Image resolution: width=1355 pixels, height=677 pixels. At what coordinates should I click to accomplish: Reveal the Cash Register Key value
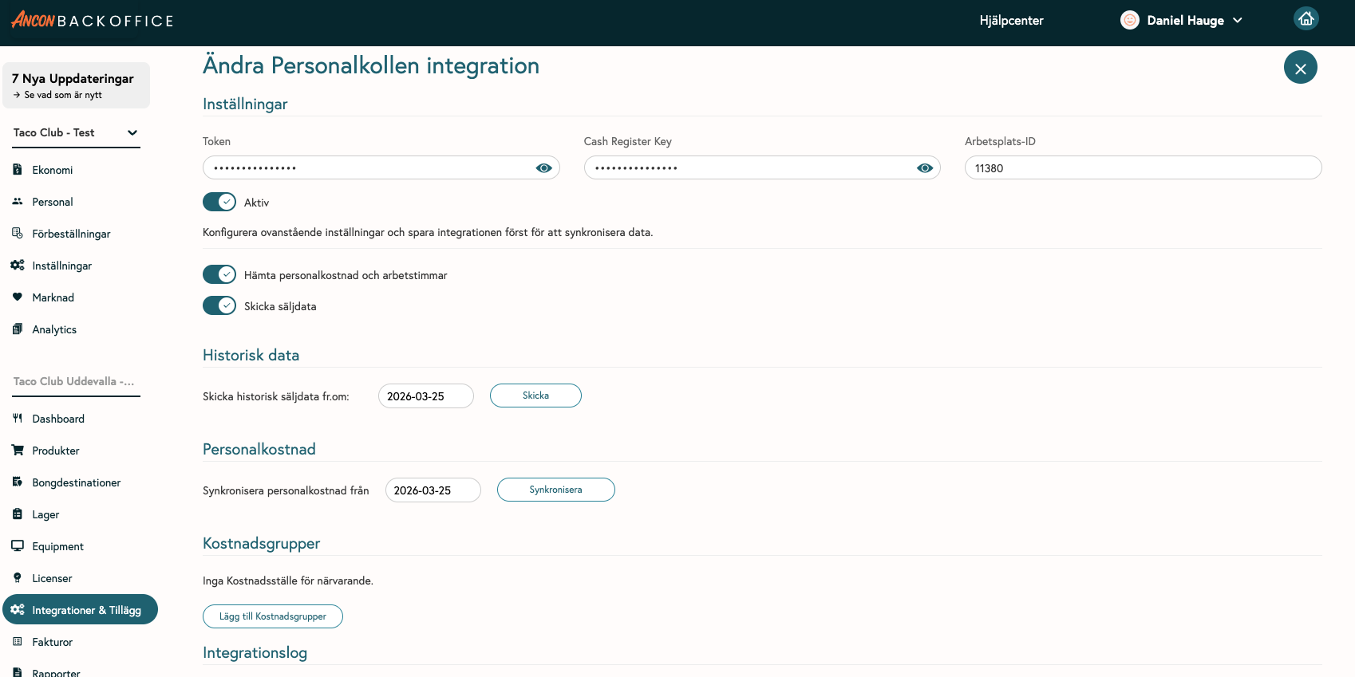tap(925, 168)
